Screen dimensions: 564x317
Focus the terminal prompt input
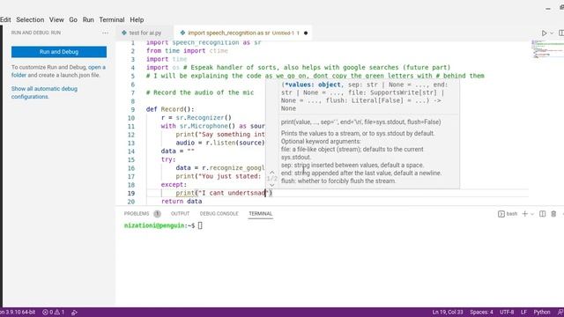(200, 225)
